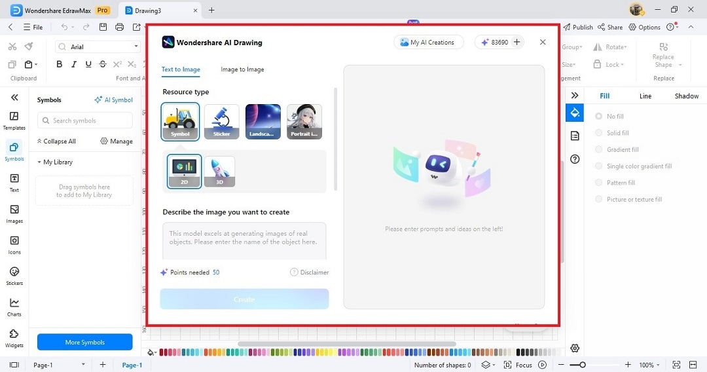The image size is (707, 372).
Task: Open the Text sidebar panel
Action: click(x=14, y=183)
